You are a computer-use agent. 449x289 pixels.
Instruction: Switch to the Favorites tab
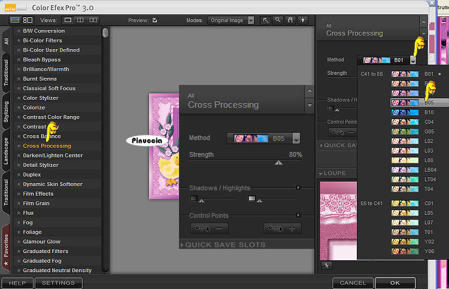[6, 247]
